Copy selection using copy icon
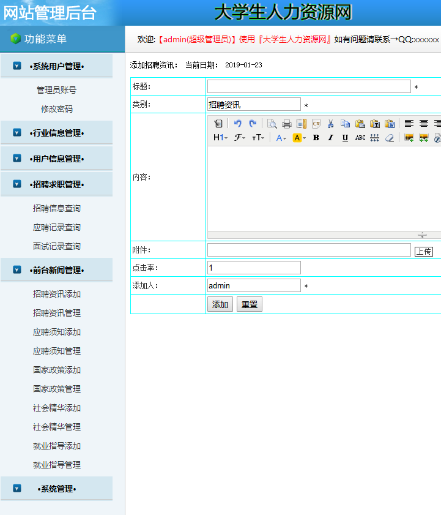This screenshot has width=441, height=515. coord(345,124)
